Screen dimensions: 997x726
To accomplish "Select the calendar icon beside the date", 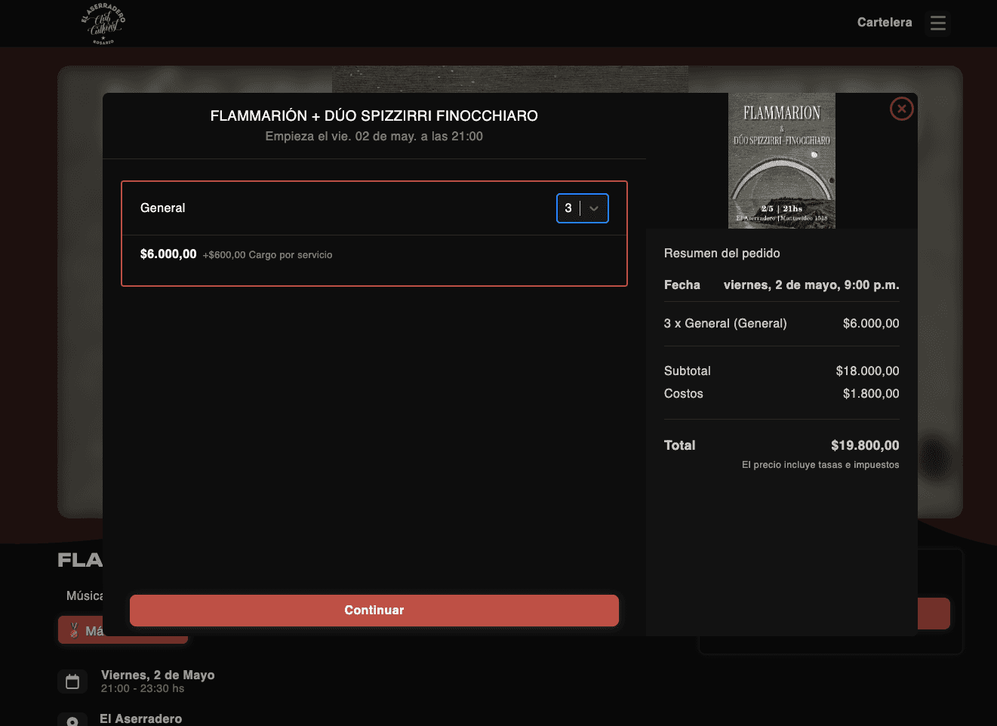I will point(72,680).
